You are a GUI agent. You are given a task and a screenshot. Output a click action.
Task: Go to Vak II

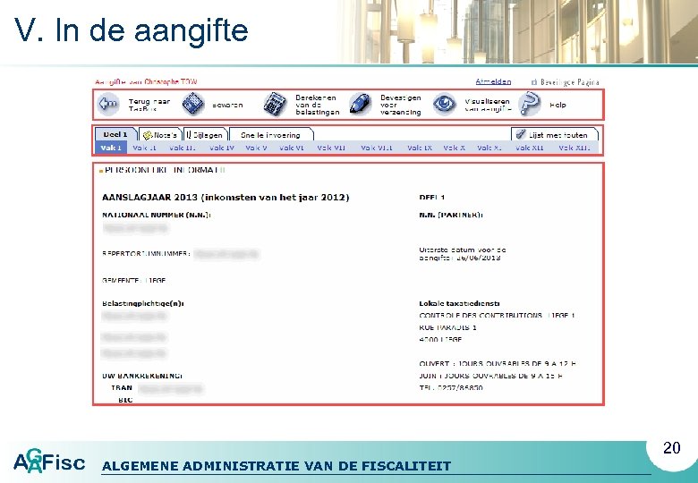pyautogui.click(x=145, y=148)
